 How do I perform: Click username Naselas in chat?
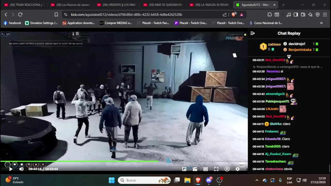coord(273,71)
